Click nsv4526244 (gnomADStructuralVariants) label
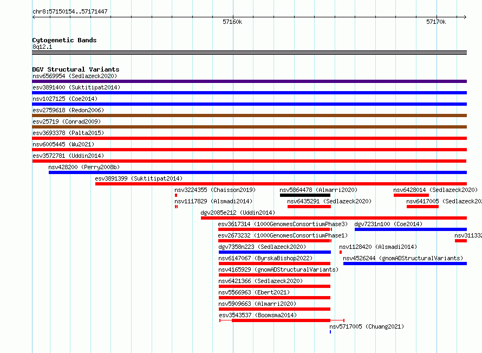 [x=403, y=258]
